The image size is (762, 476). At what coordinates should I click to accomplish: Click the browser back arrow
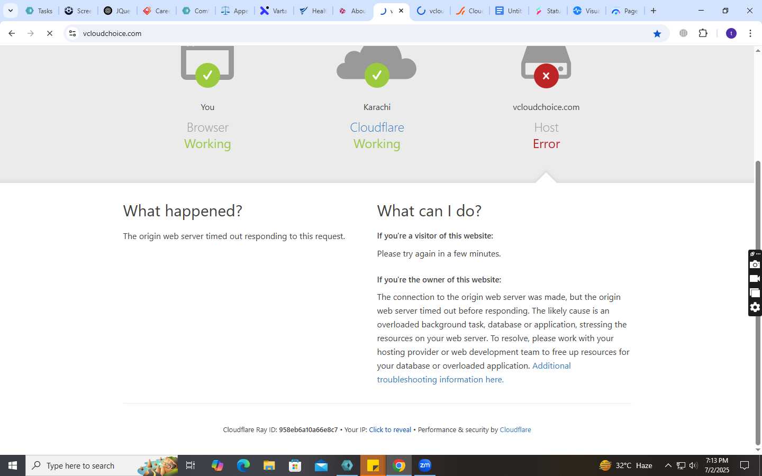pyautogui.click(x=12, y=33)
